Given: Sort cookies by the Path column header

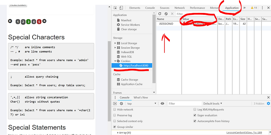Looking at the screenshot, I should pyautogui.click(x=228, y=19).
